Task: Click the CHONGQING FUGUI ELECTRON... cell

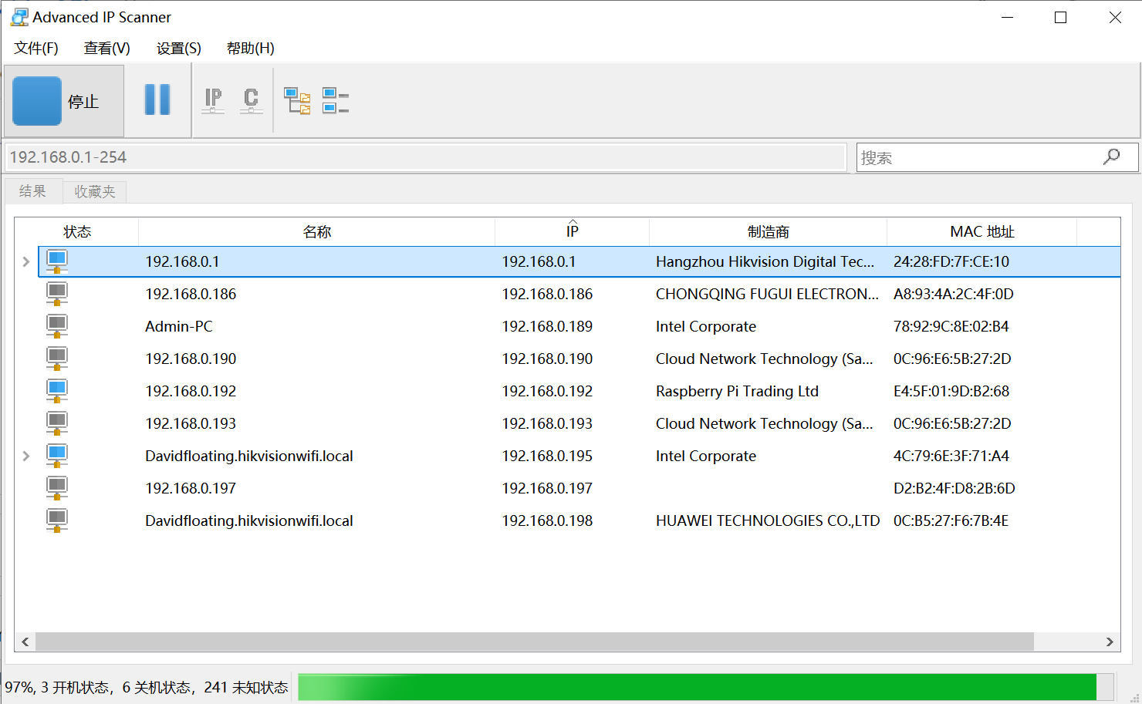Action: (x=767, y=294)
